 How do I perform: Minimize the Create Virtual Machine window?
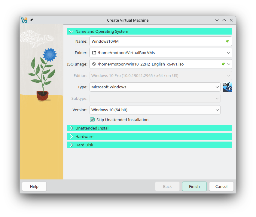217,20
